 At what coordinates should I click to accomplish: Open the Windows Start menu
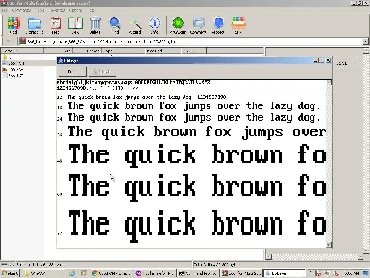coord(10,273)
